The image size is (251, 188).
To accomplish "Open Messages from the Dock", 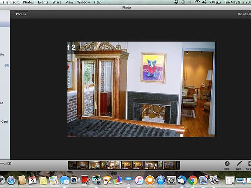I will (64, 180).
